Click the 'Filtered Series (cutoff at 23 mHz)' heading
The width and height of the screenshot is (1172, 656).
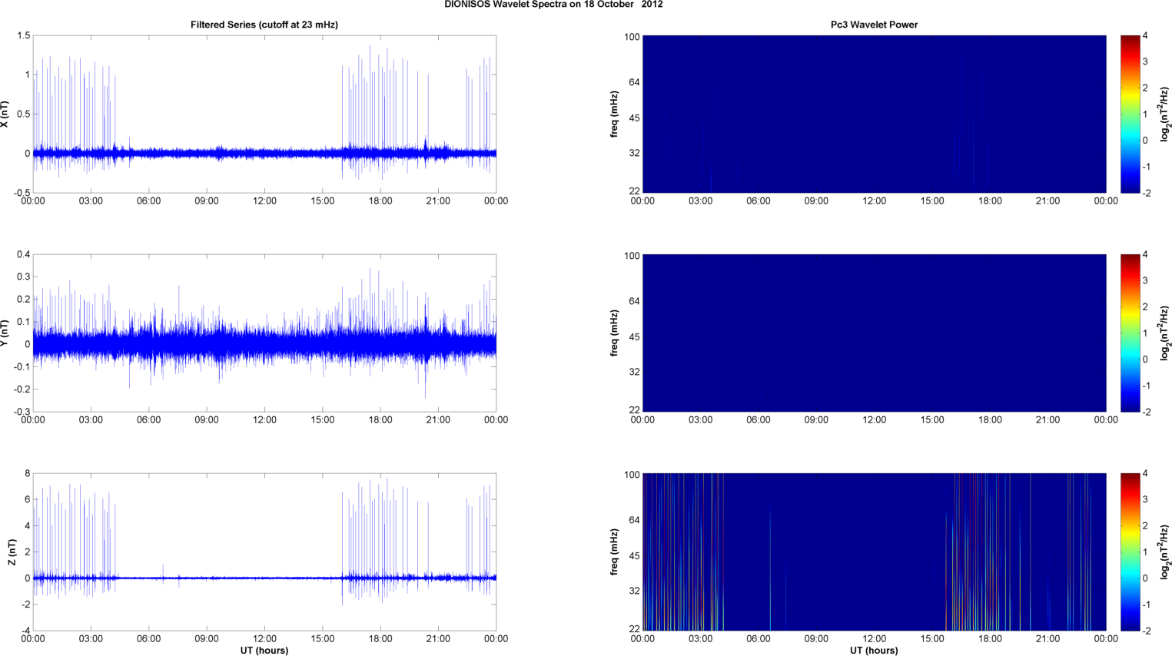pyautogui.click(x=264, y=25)
